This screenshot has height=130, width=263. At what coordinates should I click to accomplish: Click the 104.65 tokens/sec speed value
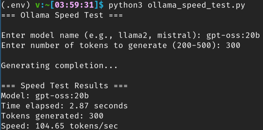[77, 126]
